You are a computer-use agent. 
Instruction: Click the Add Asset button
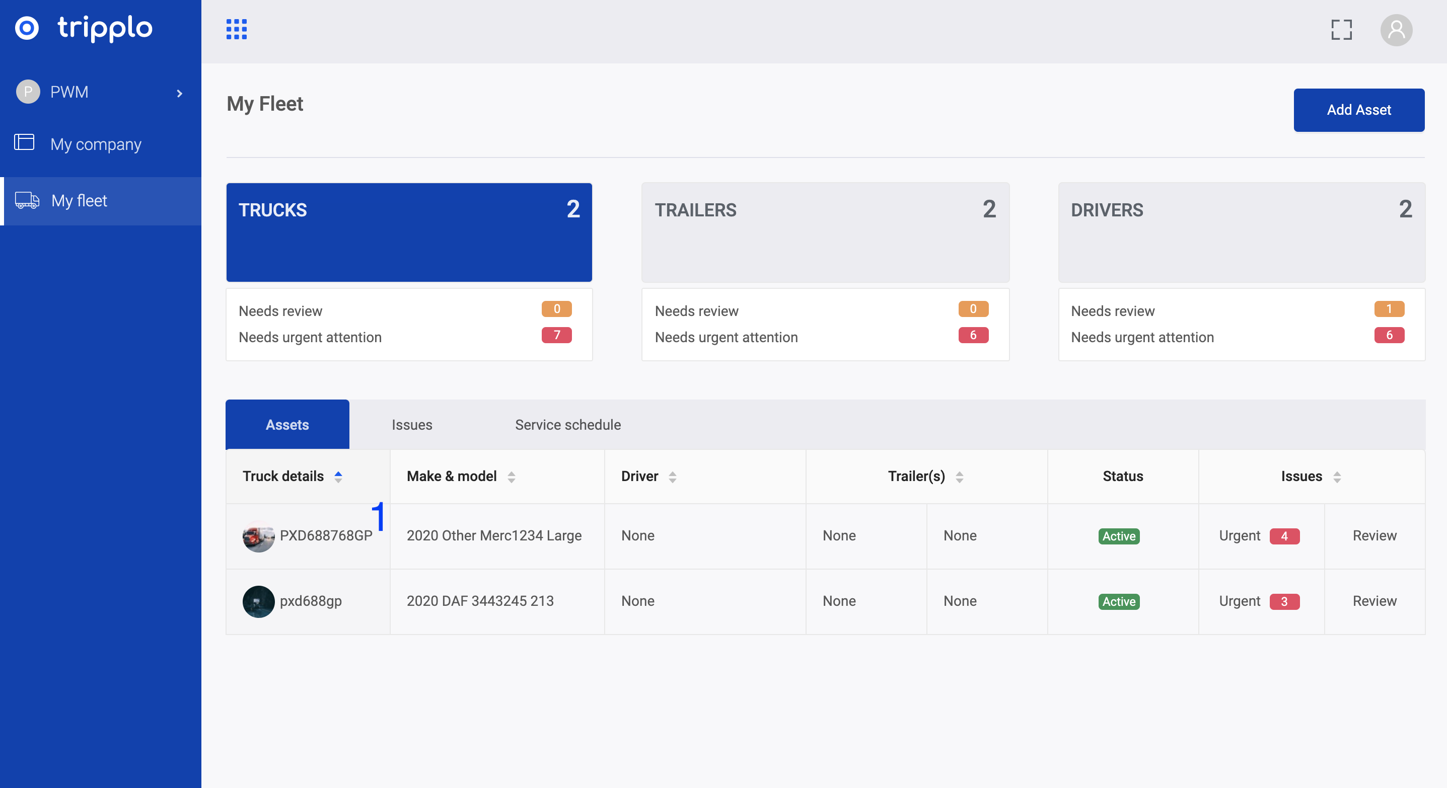1358,110
